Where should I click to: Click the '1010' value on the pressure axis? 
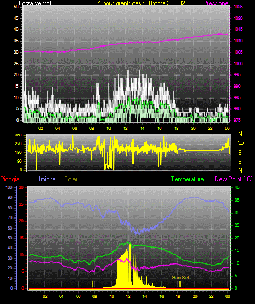point(238,41)
